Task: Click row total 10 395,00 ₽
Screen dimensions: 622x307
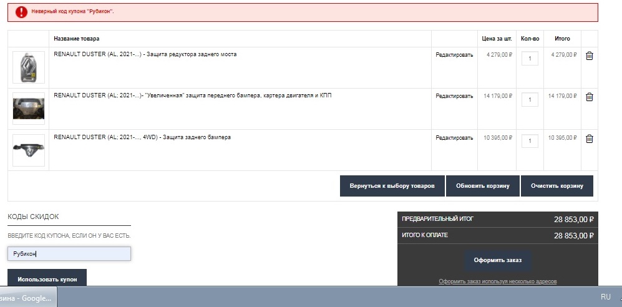Action: click(563, 138)
